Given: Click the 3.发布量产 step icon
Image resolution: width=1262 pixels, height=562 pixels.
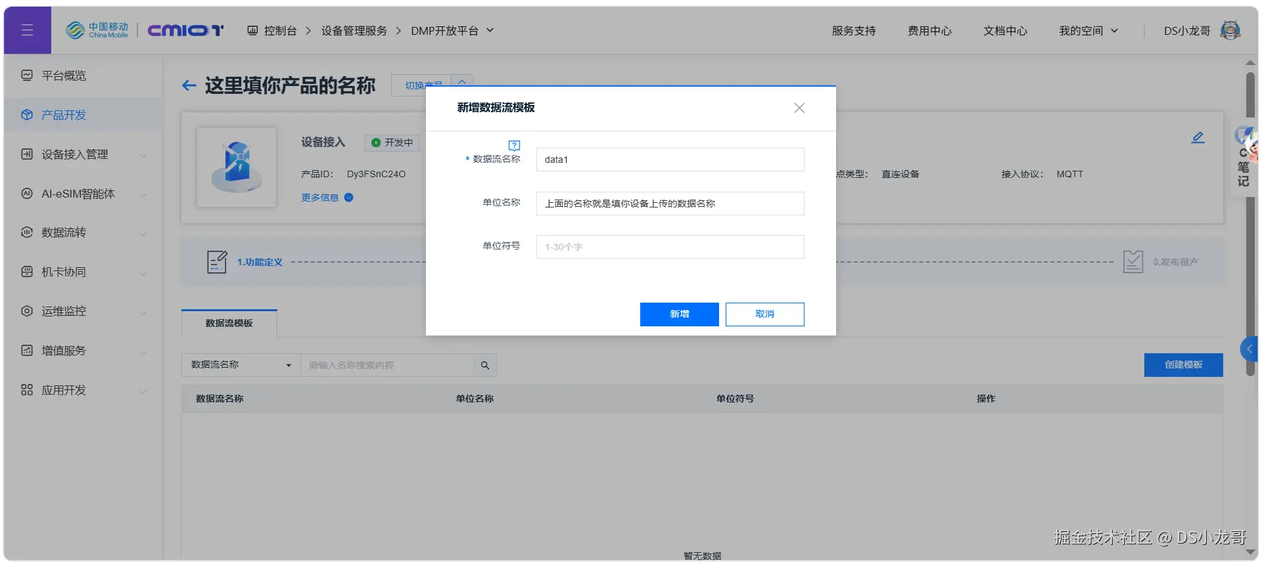Looking at the screenshot, I should click(1133, 262).
